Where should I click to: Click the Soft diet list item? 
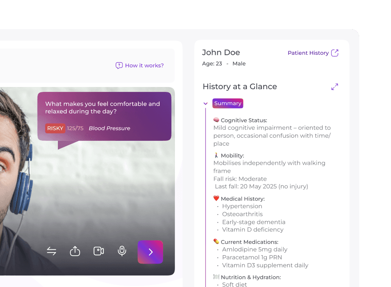[x=235, y=284]
